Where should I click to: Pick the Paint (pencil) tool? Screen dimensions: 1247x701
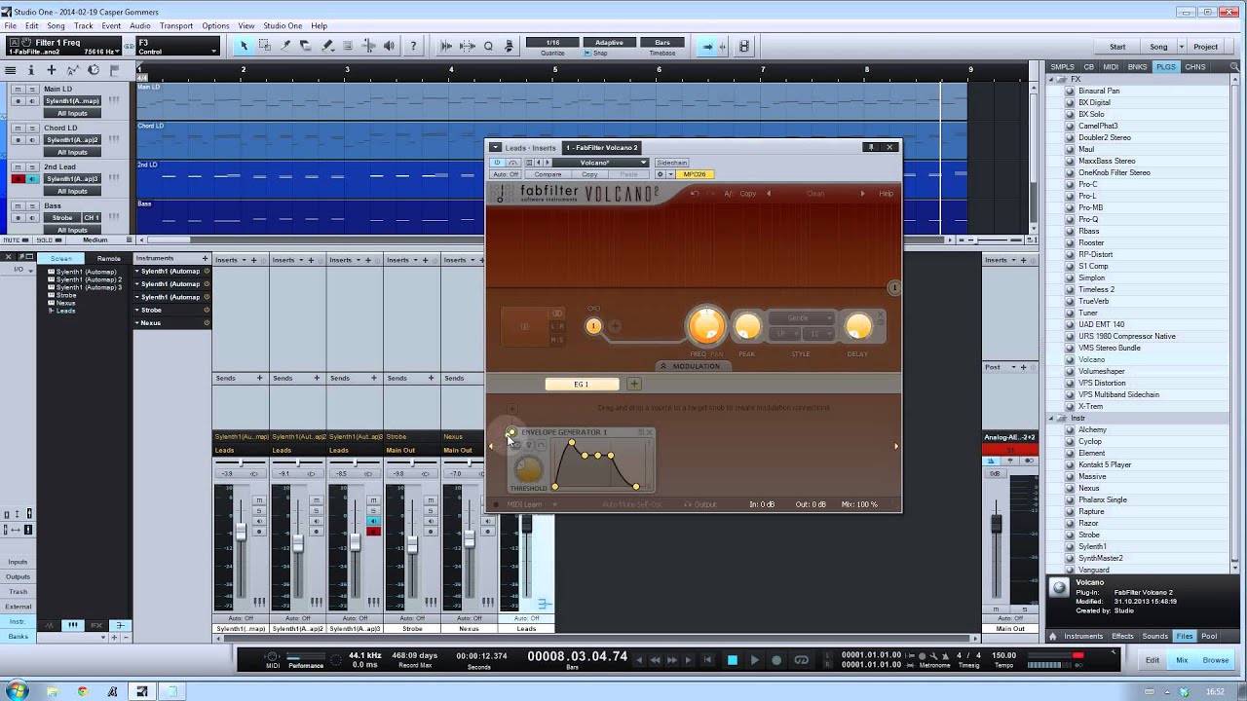[x=327, y=46]
